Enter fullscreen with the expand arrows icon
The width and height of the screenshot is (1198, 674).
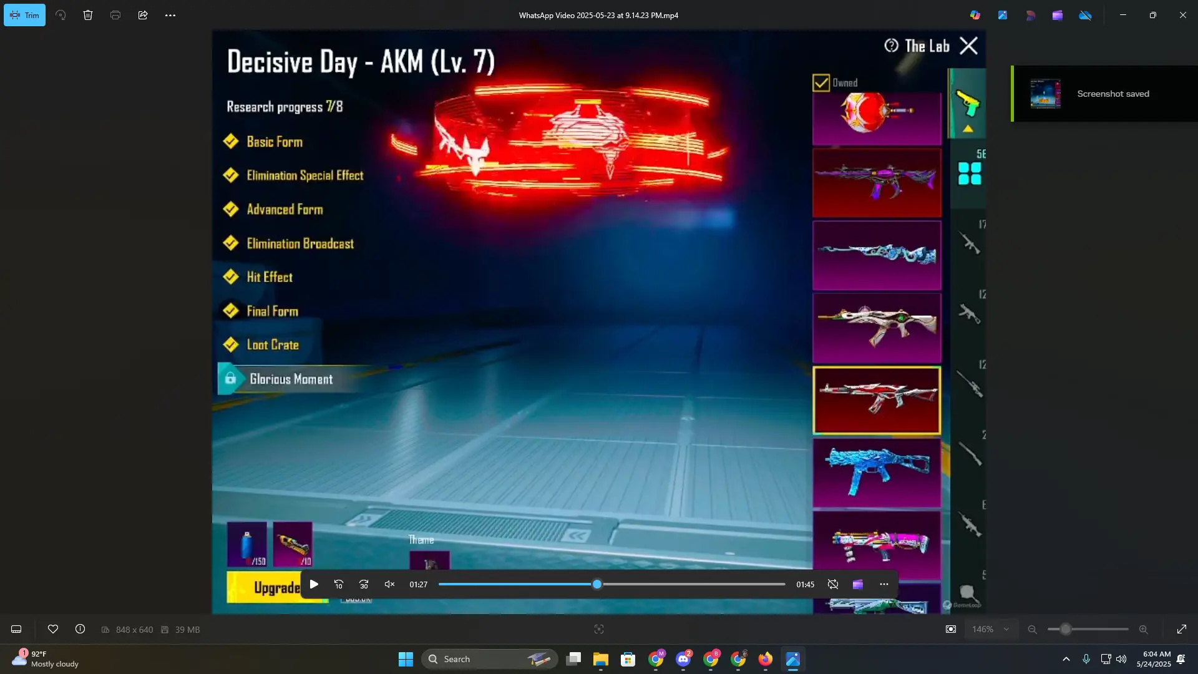point(1182,629)
